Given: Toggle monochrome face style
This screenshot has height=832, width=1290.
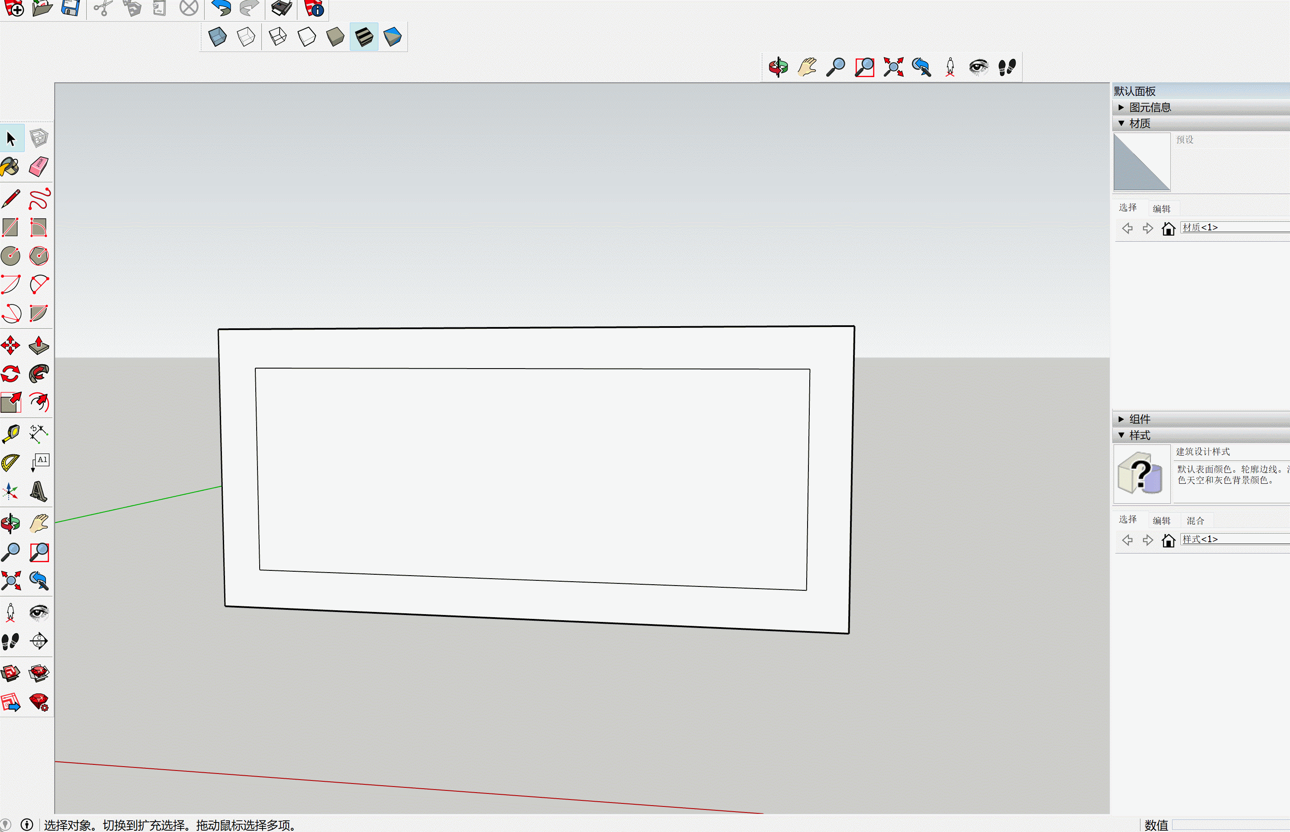Looking at the screenshot, I should coord(393,37).
